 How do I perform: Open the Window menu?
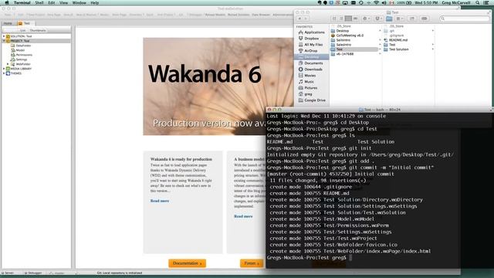coord(79,2)
